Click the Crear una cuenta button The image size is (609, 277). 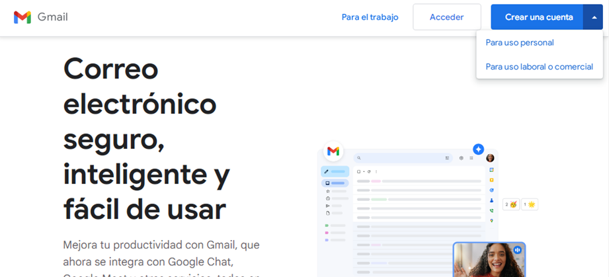coord(537,17)
